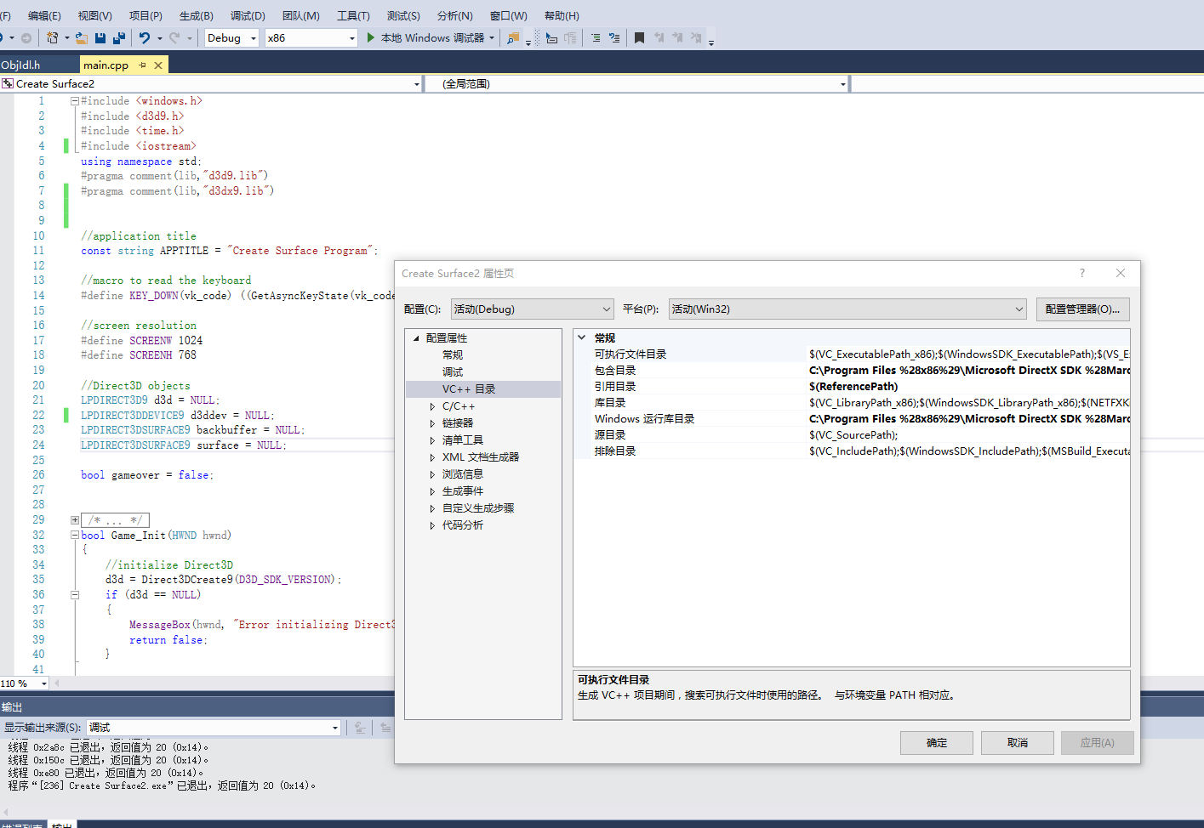Open the 显示输出来源 调试 dropdown
This screenshot has height=828, width=1204.
pos(214,728)
